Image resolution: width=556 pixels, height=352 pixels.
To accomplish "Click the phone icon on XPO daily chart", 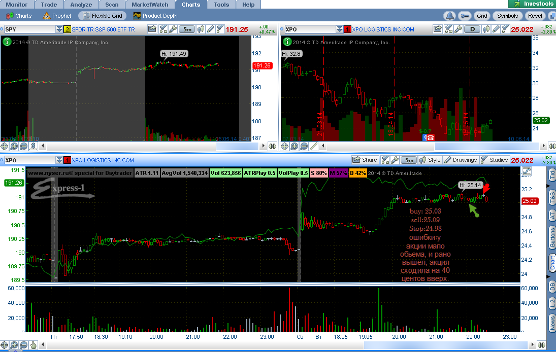I will [x=430, y=137].
